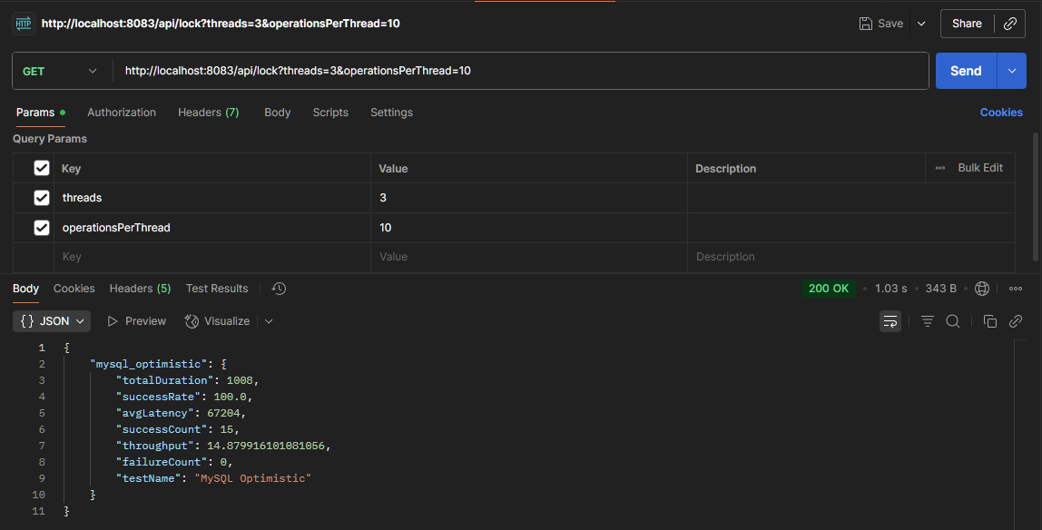Click the response size 343 B
Screen dimensions: 1042x530
tap(941, 289)
